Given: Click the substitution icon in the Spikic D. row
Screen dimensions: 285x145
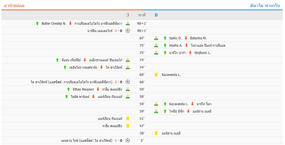Looking at the screenshot, I should pyautogui.click(x=156, y=38).
